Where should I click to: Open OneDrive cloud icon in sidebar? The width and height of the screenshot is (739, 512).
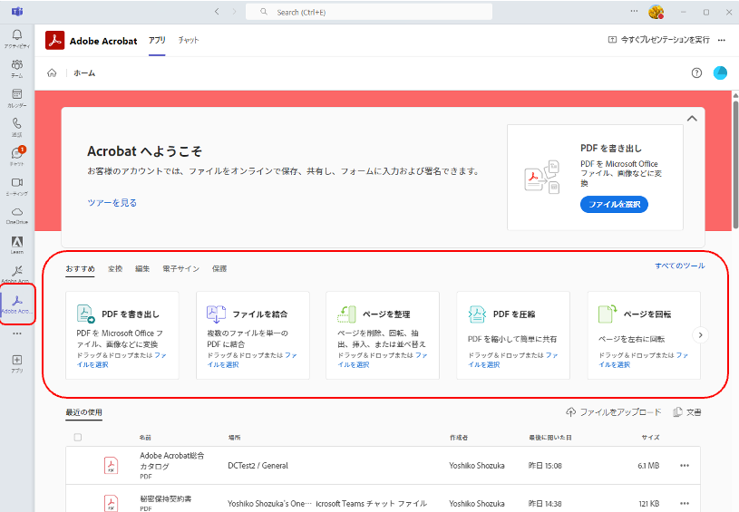pyautogui.click(x=17, y=216)
